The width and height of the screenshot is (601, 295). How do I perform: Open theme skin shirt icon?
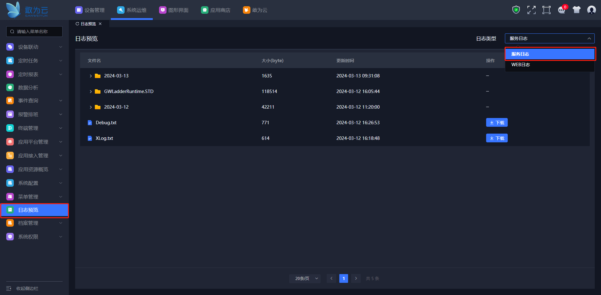pyautogui.click(x=577, y=10)
